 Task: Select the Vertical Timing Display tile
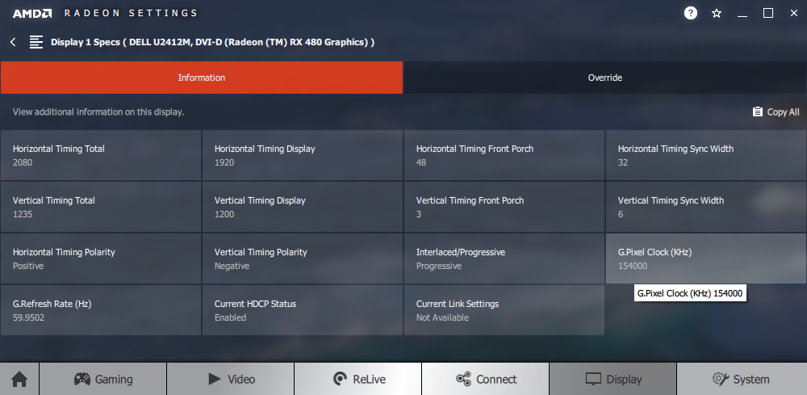point(303,207)
